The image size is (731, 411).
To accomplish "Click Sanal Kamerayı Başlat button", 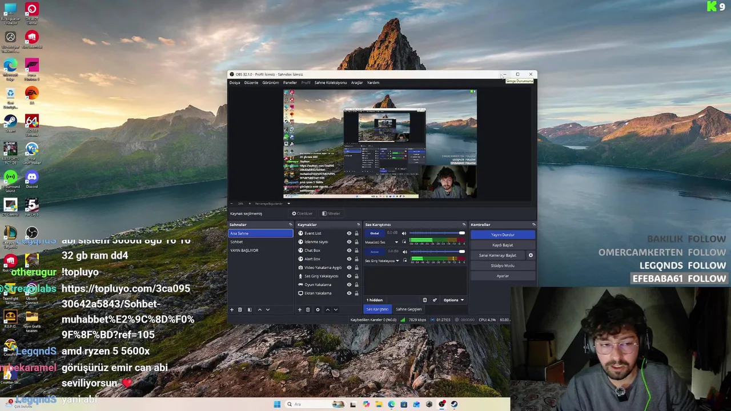I will click(x=497, y=255).
